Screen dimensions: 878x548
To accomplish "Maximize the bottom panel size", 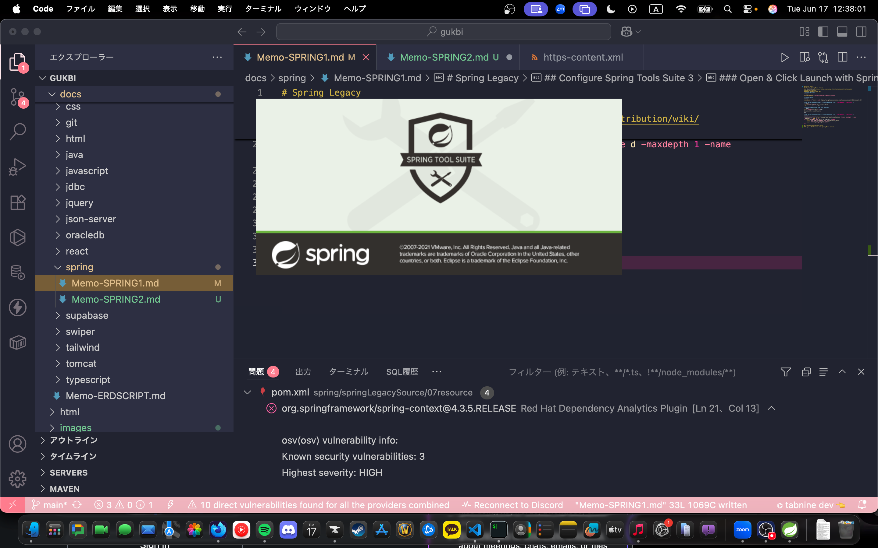I will point(842,372).
